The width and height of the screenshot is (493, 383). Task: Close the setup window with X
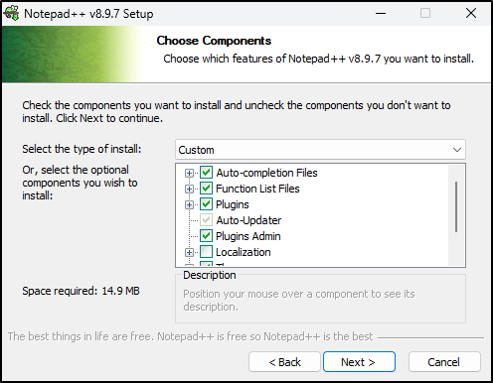(x=471, y=13)
